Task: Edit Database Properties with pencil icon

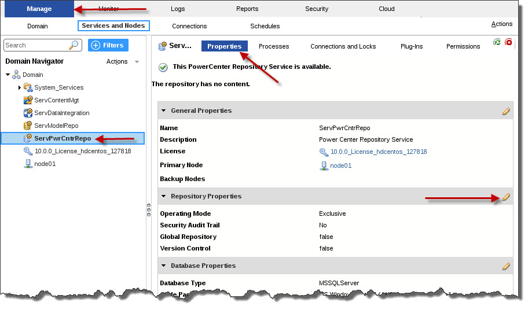Action: pos(506,267)
